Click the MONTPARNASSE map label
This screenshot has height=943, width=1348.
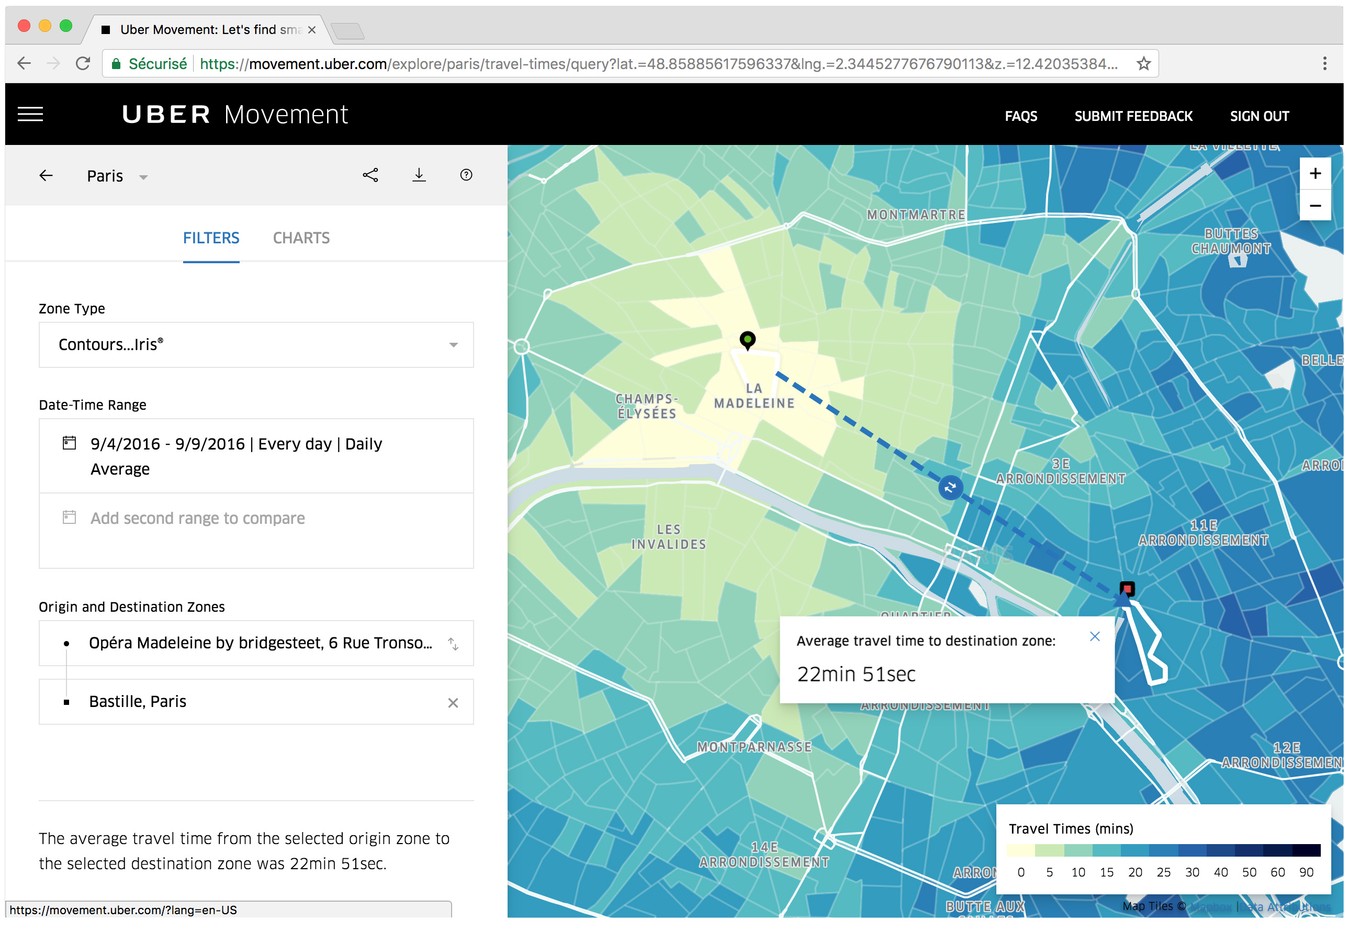click(x=755, y=747)
